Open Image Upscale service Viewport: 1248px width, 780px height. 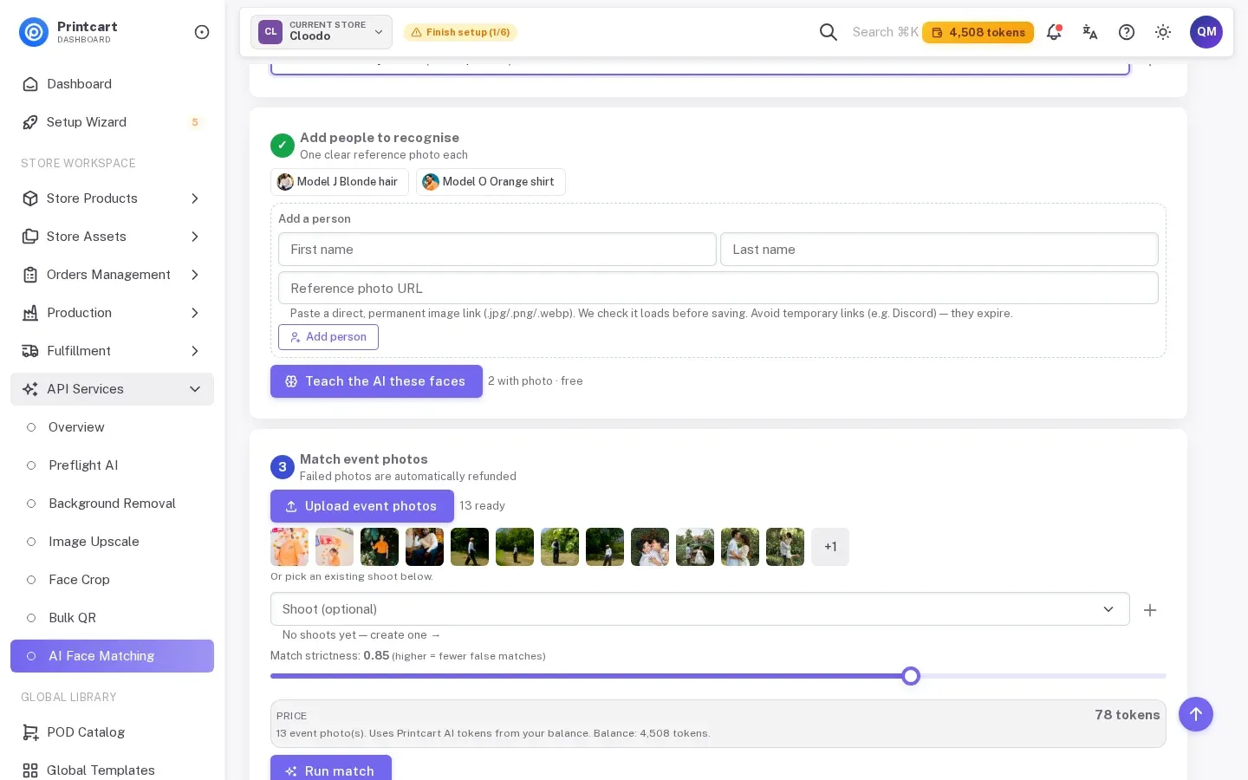click(113, 542)
